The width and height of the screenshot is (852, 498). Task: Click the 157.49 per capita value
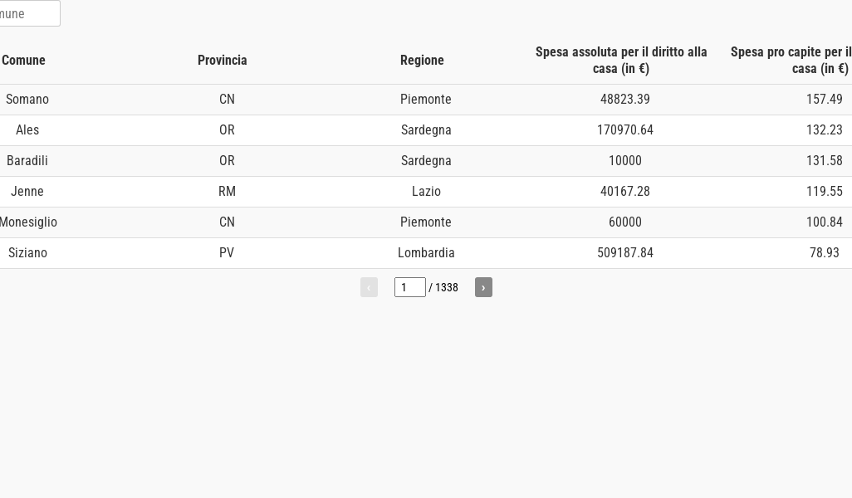click(824, 99)
